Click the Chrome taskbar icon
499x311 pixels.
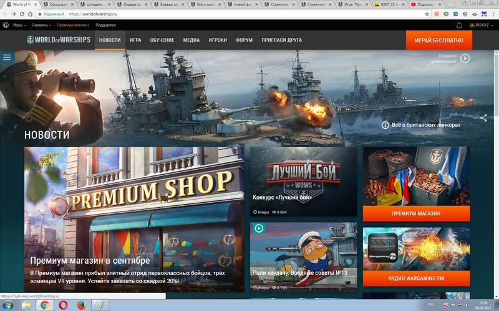[x=44, y=305]
